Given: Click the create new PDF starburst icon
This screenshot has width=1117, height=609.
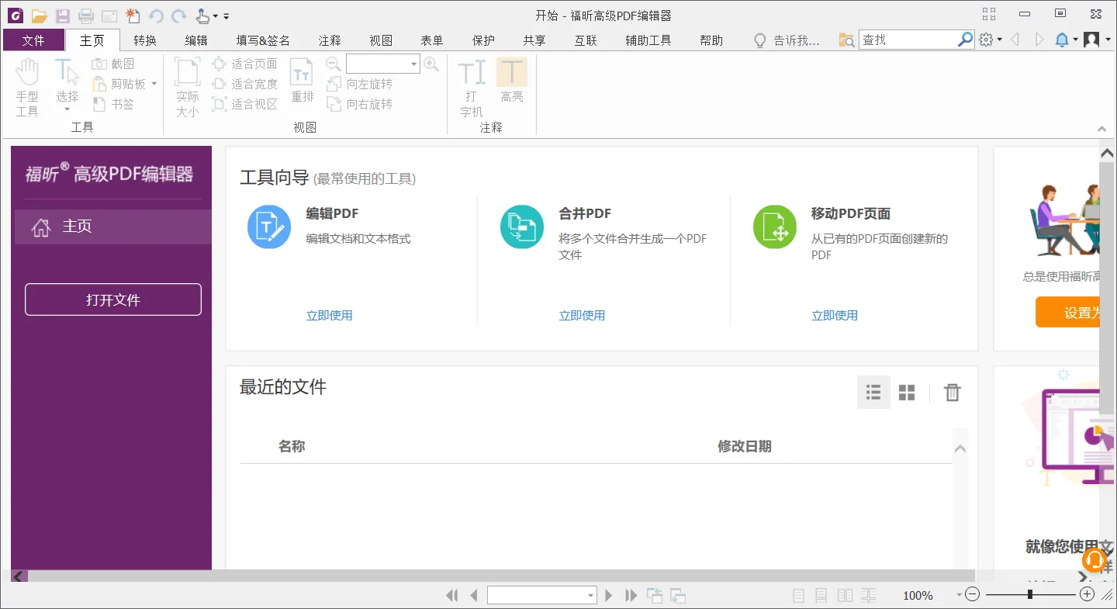Looking at the screenshot, I should (133, 16).
